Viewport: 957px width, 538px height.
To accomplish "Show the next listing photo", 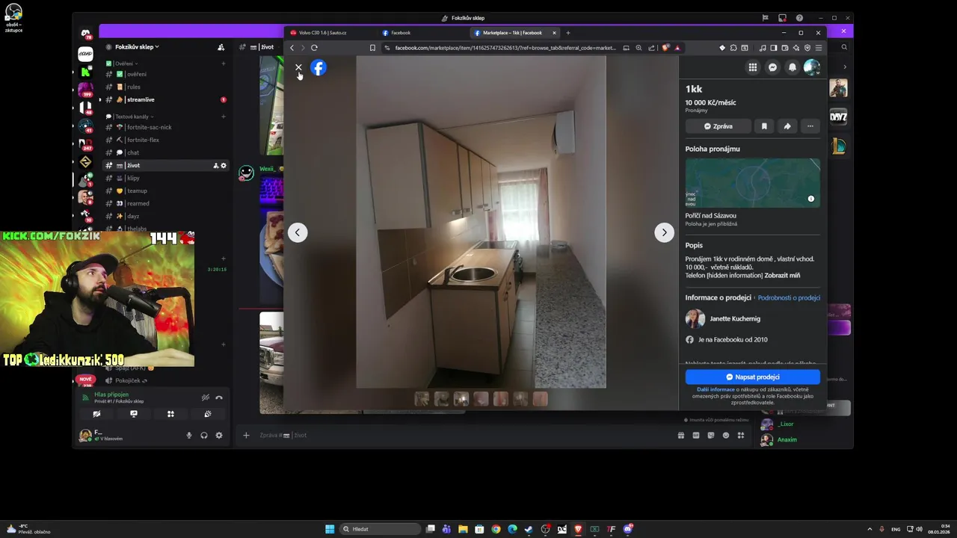I will [664, 232].
